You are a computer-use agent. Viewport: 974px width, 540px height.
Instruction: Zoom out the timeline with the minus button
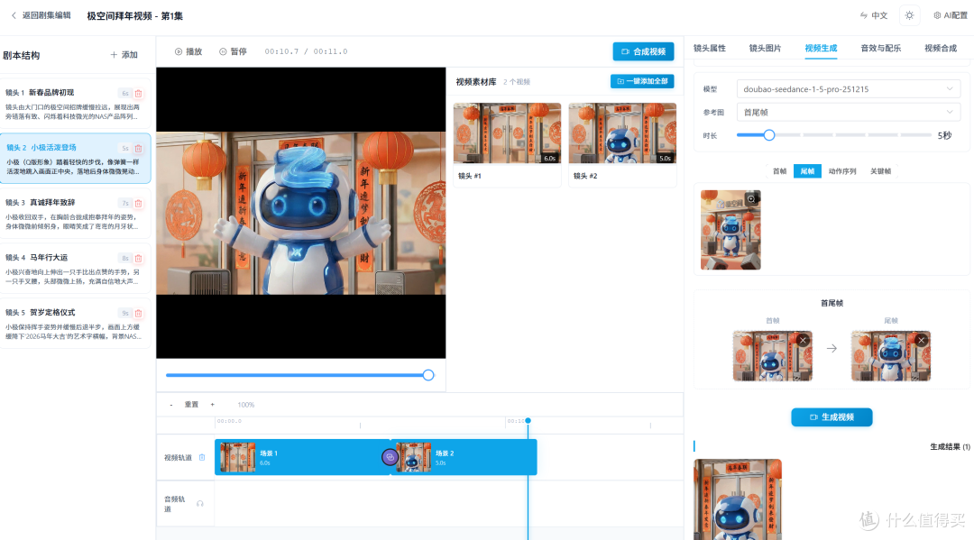point(171,405)
